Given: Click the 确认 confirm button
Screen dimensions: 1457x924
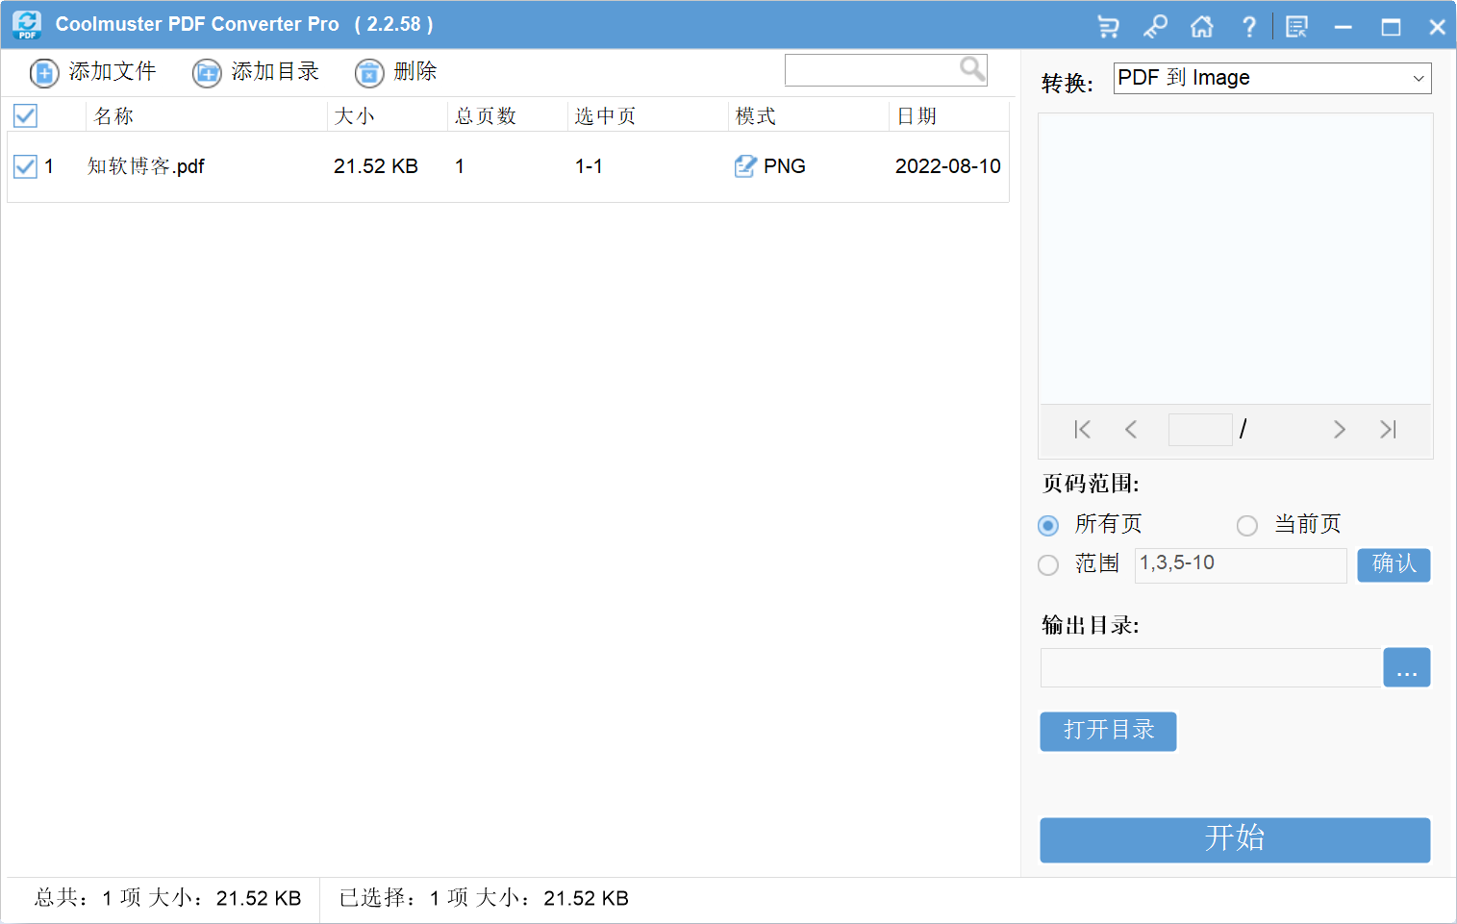Looking at the screenshot, I should coord(1394,565).
